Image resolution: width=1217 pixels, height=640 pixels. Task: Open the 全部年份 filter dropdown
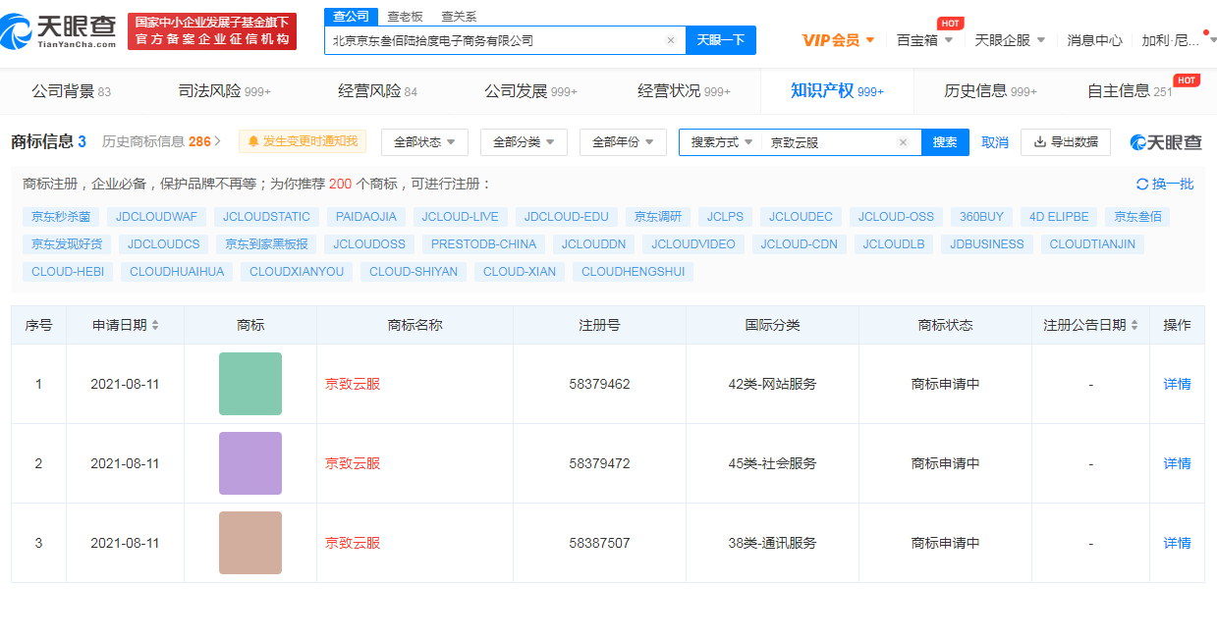pyautogui.click(x=623, y=142)
